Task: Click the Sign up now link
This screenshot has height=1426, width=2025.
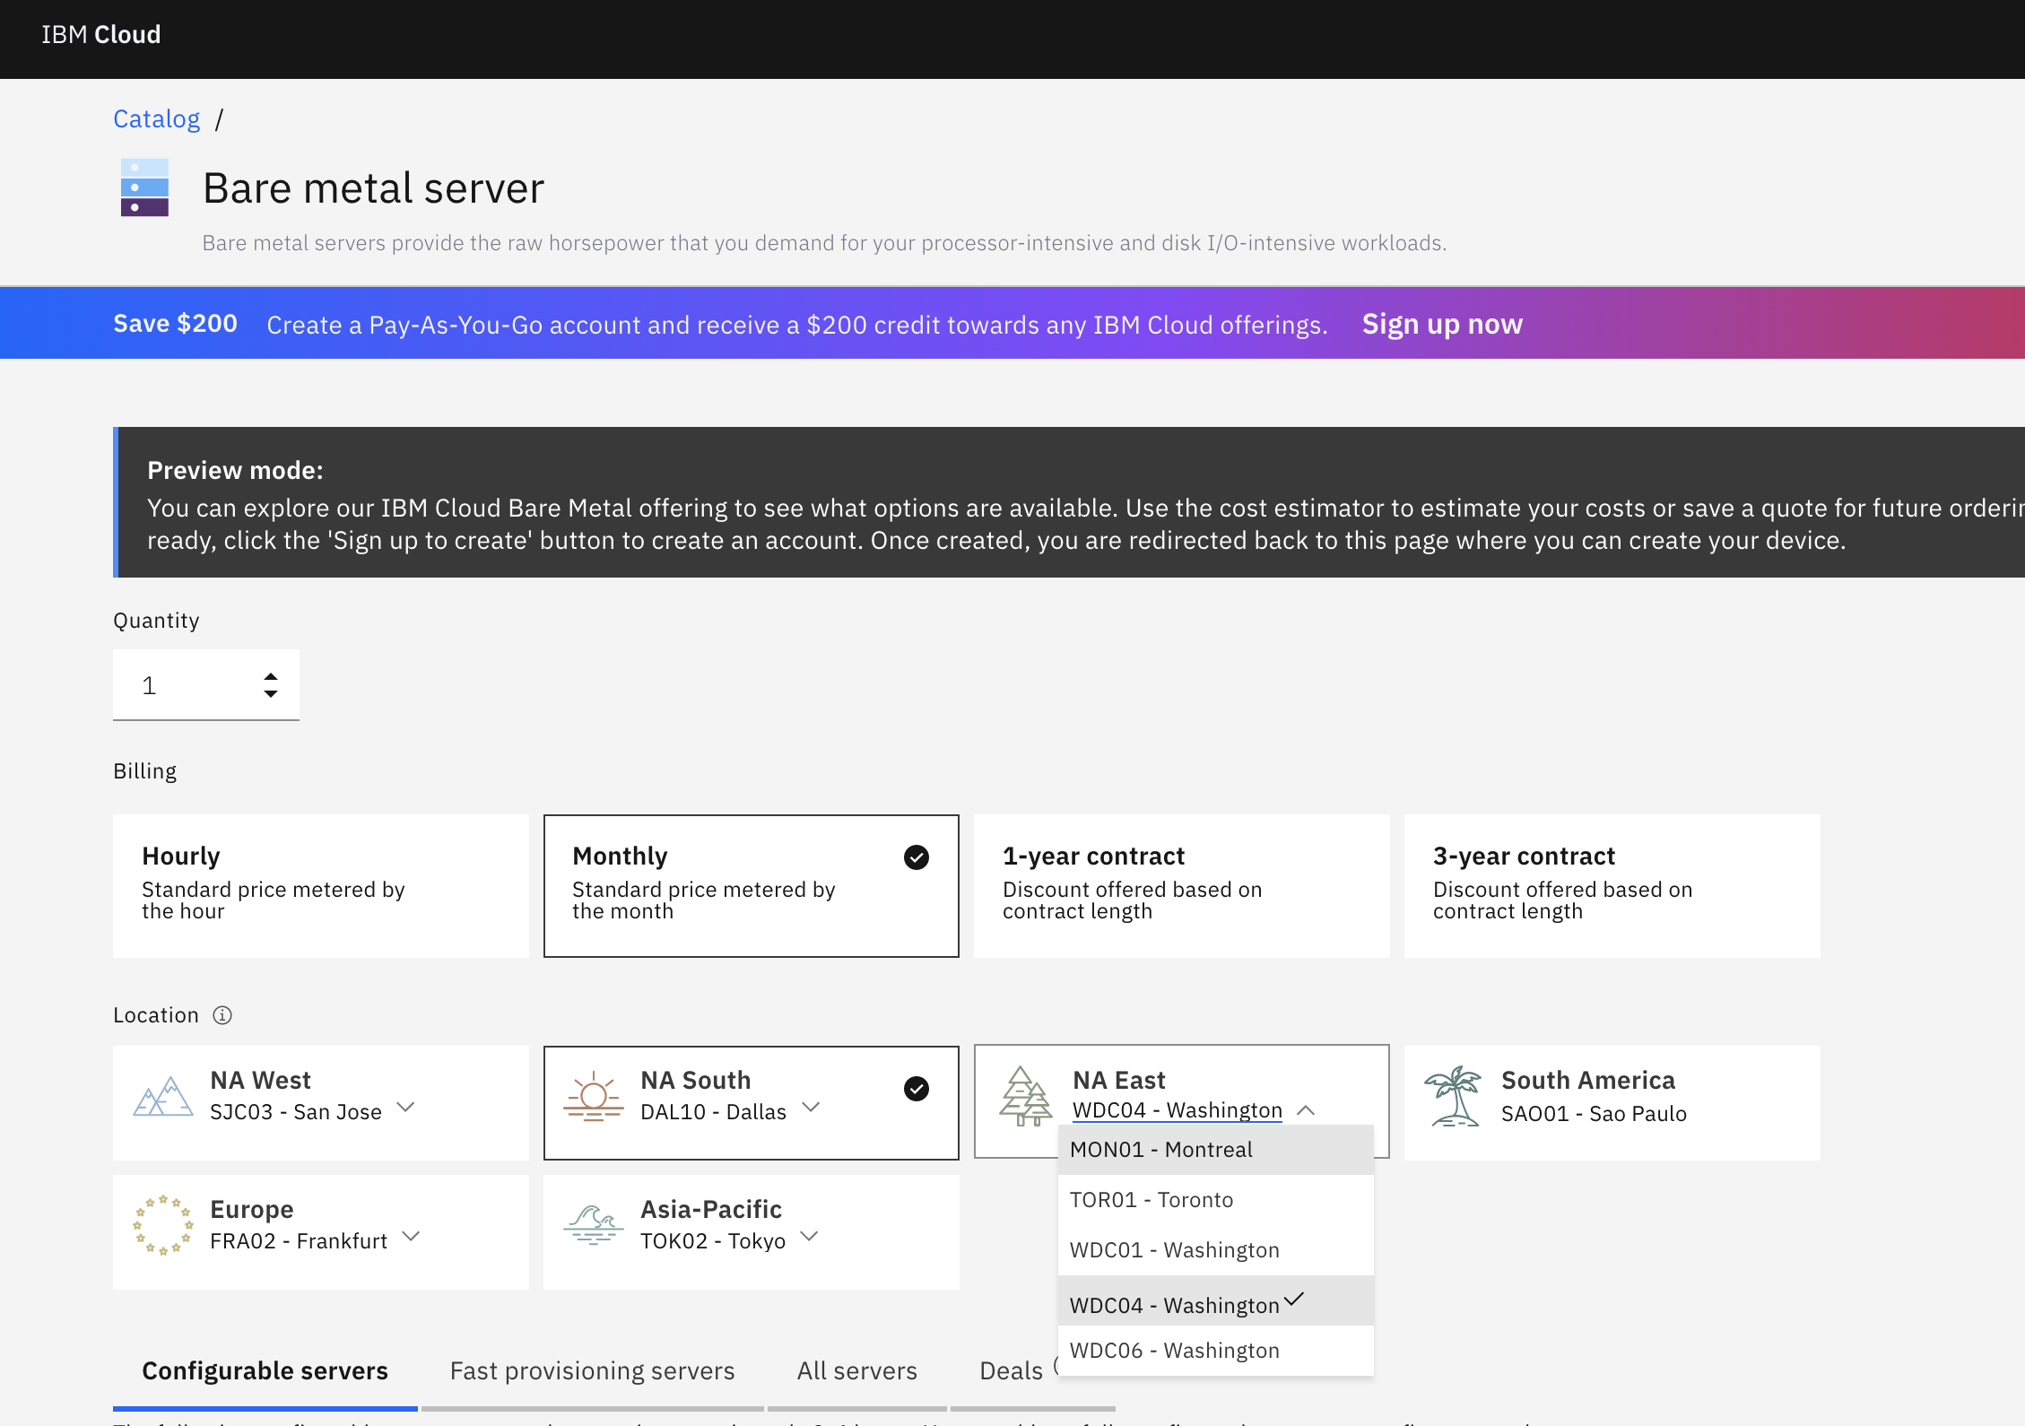Action: tap(1442, 324)
